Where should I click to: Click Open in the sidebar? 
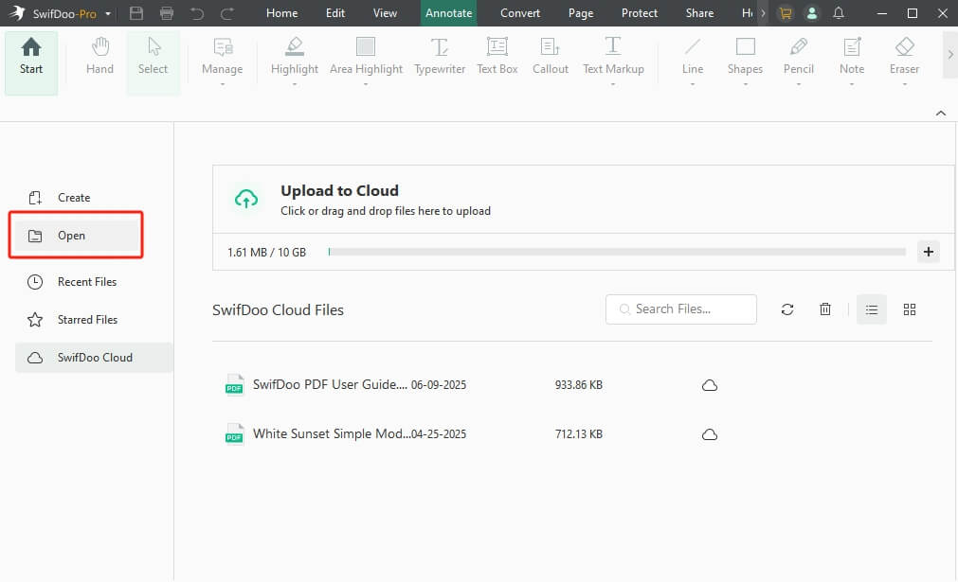[77, 236]
